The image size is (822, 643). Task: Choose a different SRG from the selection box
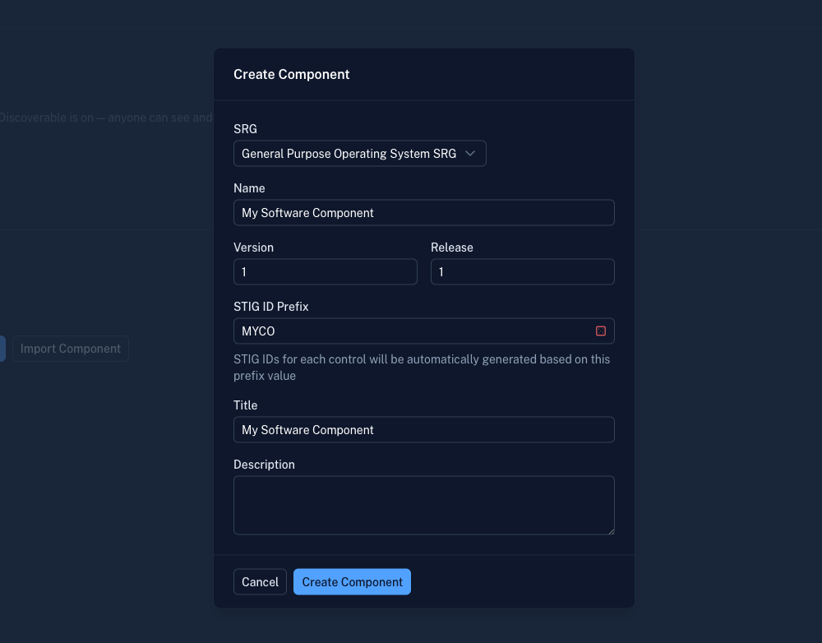[x=345, y=153]
